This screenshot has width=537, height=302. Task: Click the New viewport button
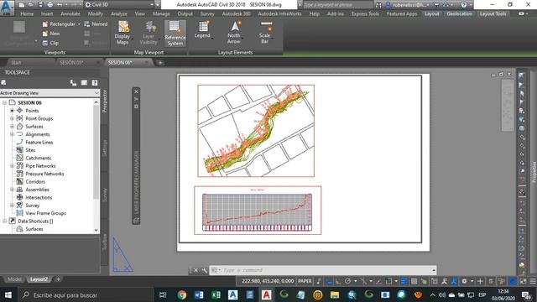pyautogui.click(x=51, y=34)
